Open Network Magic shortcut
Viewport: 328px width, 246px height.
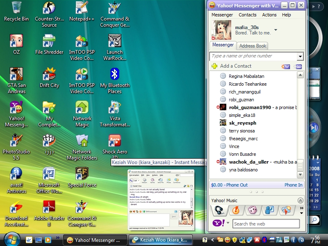tap(82, 107)
